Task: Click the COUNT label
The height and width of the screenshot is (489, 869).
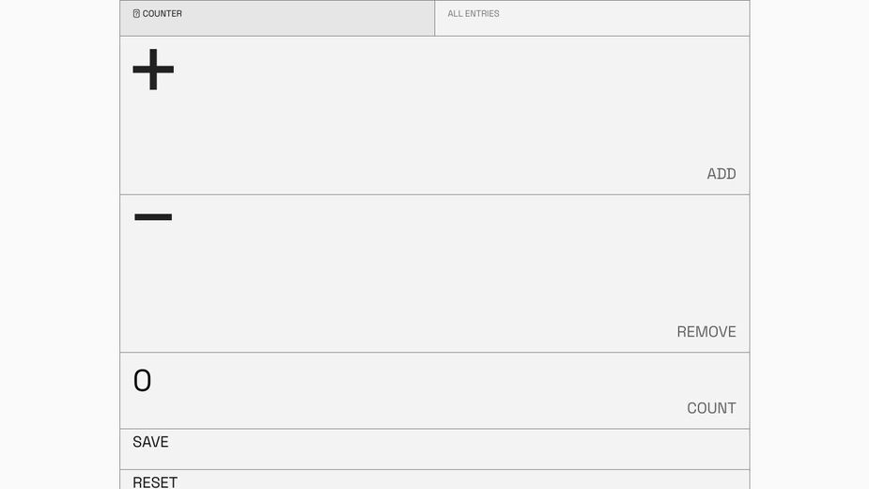Action: (711, 408)
